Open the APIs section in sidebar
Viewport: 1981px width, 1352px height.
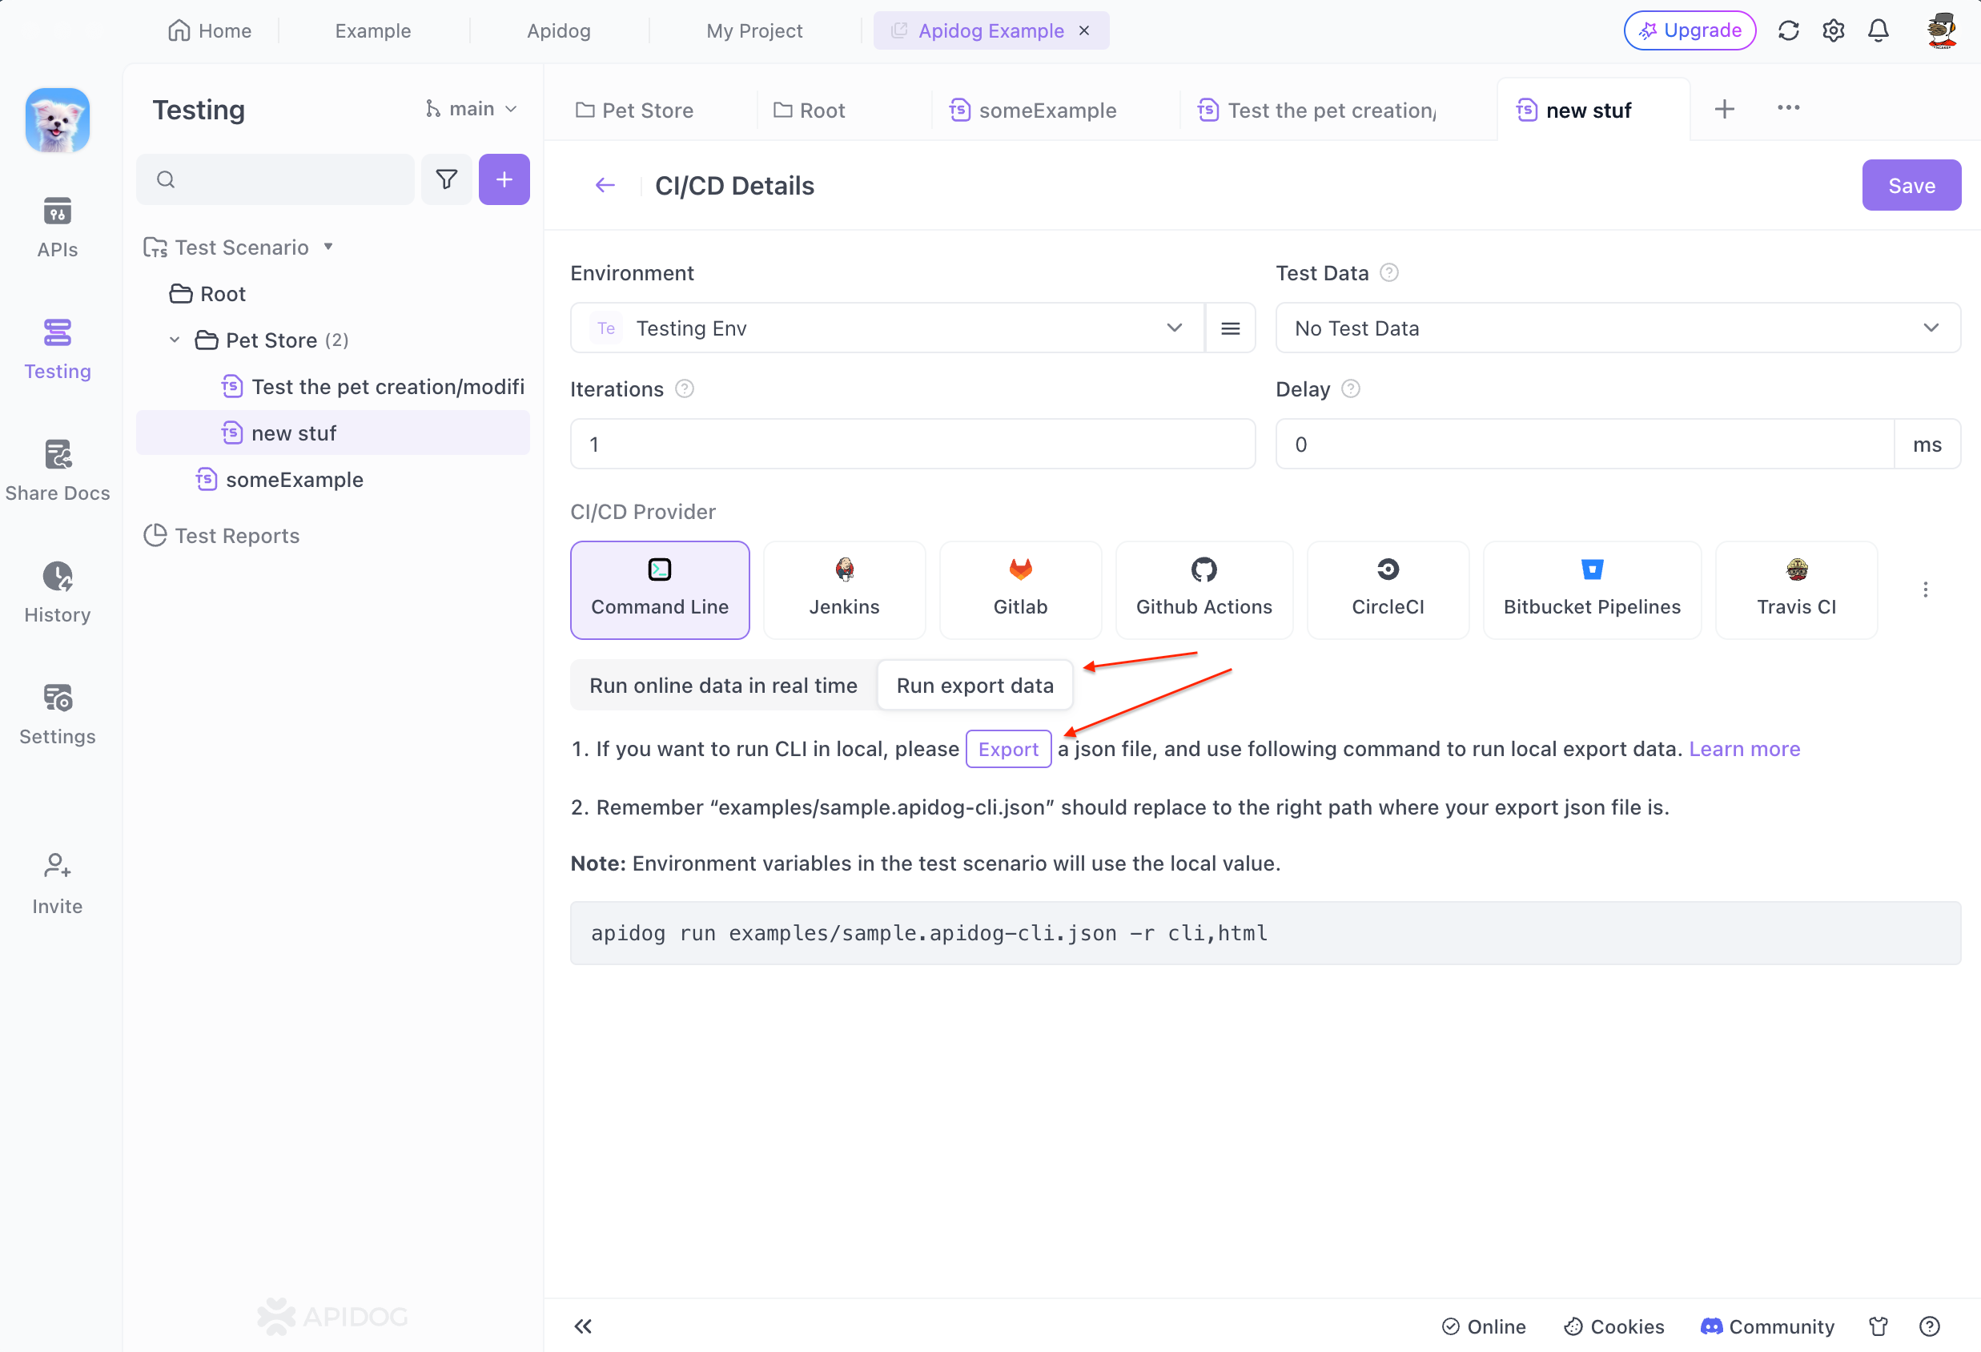(57, 227)
